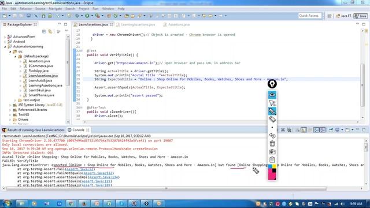This screenshot has width=370, height=208.
Task: Select the cursor pointer annotation tool
Action: 272,103
